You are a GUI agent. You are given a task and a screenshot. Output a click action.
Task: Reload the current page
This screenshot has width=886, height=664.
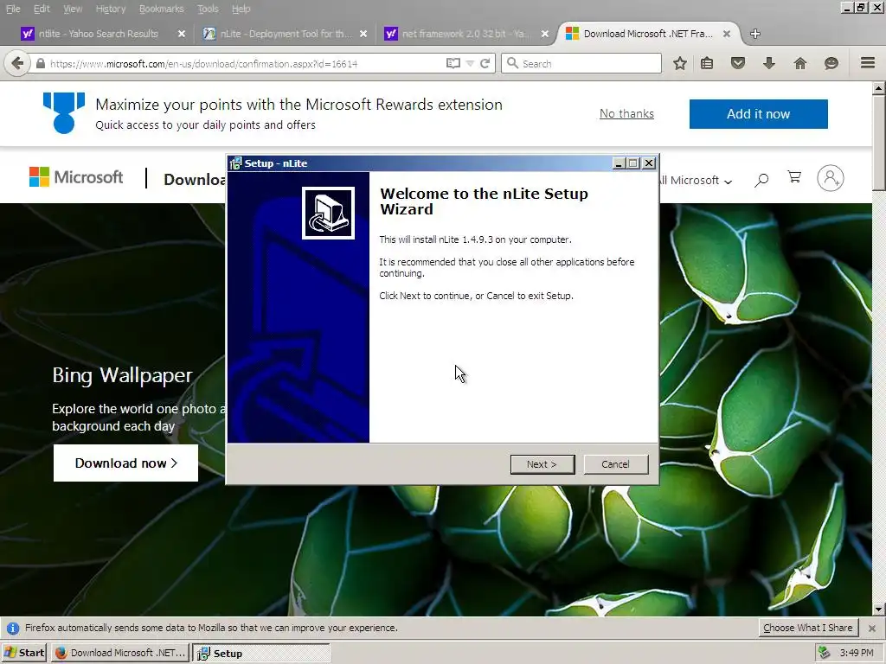pyautogui.click(x=485, y=63)
